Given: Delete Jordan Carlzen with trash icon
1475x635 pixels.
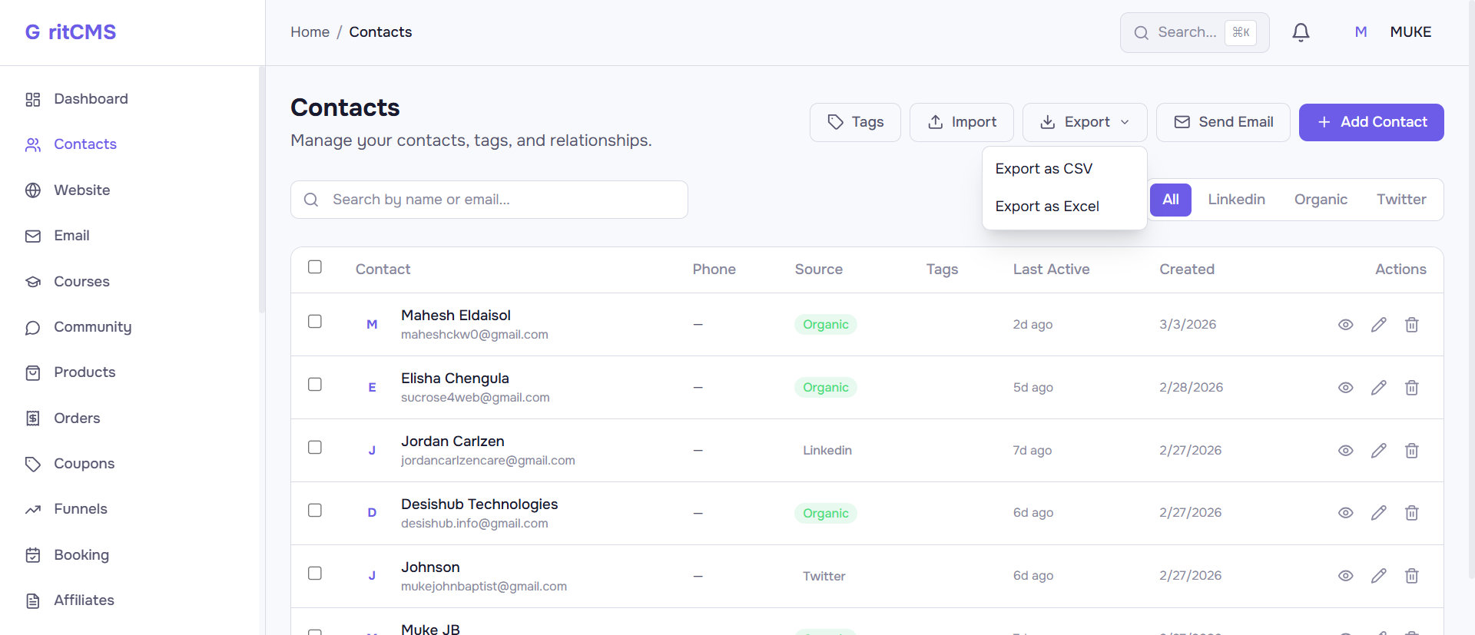Looking at the screenshot, I should [1412, 451].
